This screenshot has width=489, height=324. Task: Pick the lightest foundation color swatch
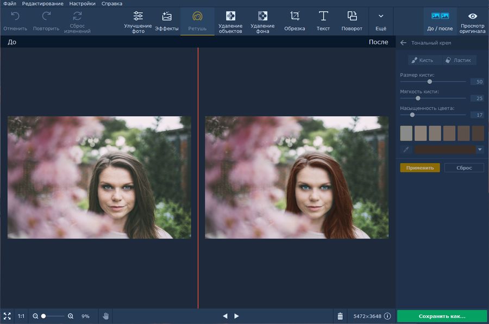coord(406,133)
